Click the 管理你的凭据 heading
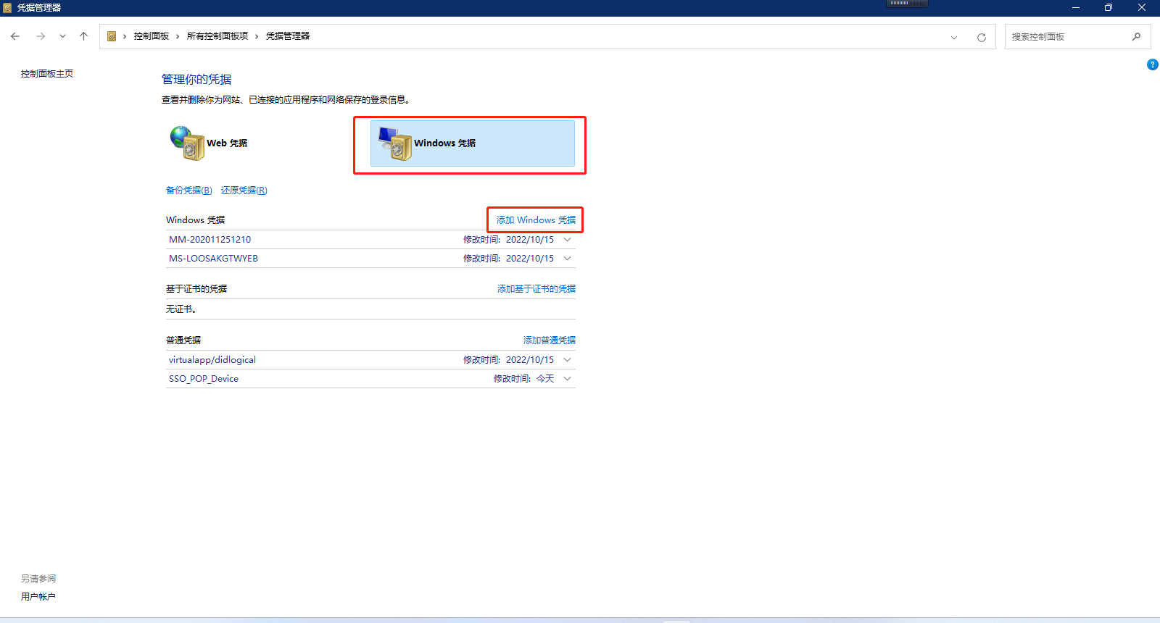Image resolution: width=1160 pixels, height=623 pixels. [x=196, y=80]
